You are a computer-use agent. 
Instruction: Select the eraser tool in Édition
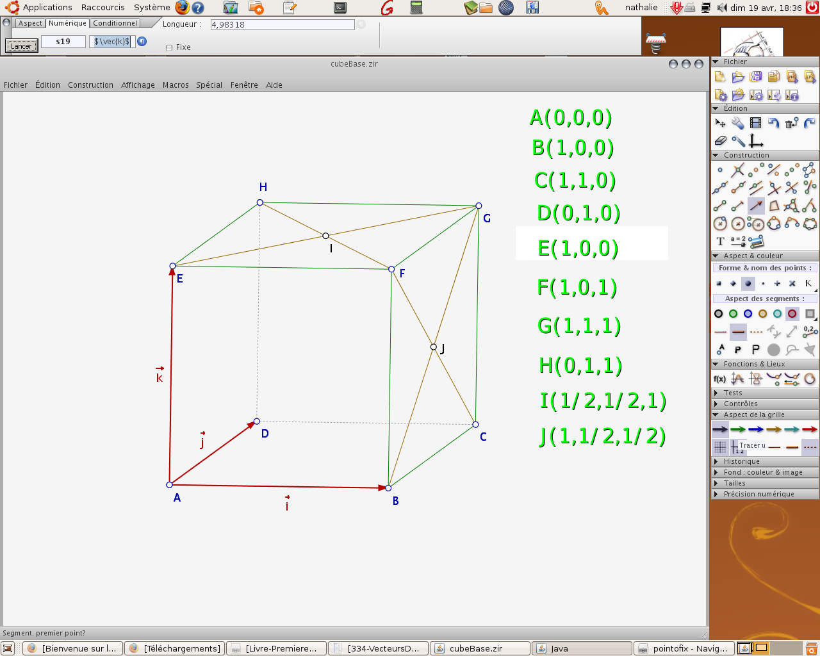coord(720,141)
